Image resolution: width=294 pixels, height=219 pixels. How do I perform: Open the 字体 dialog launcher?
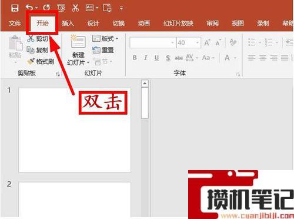coord(238,74)
